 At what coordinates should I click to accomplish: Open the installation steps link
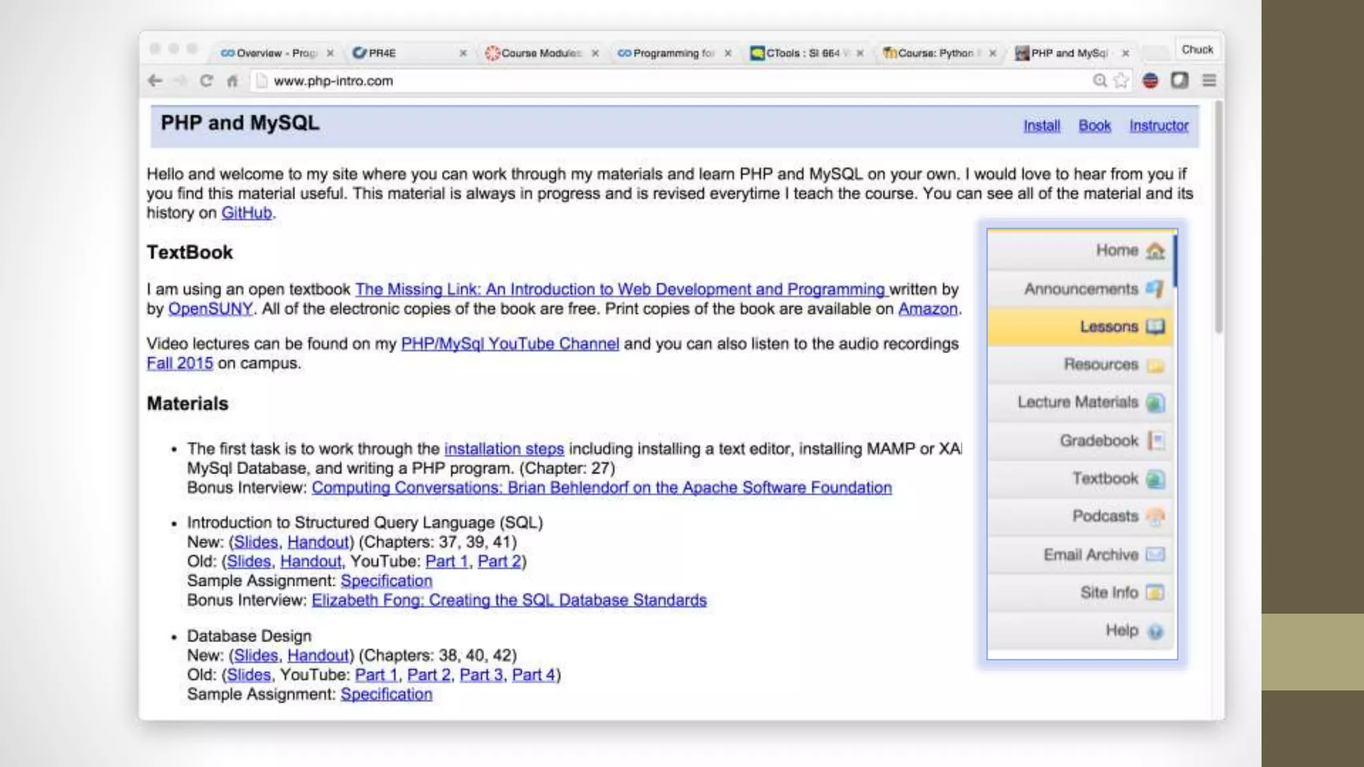(x=504, y=449)
